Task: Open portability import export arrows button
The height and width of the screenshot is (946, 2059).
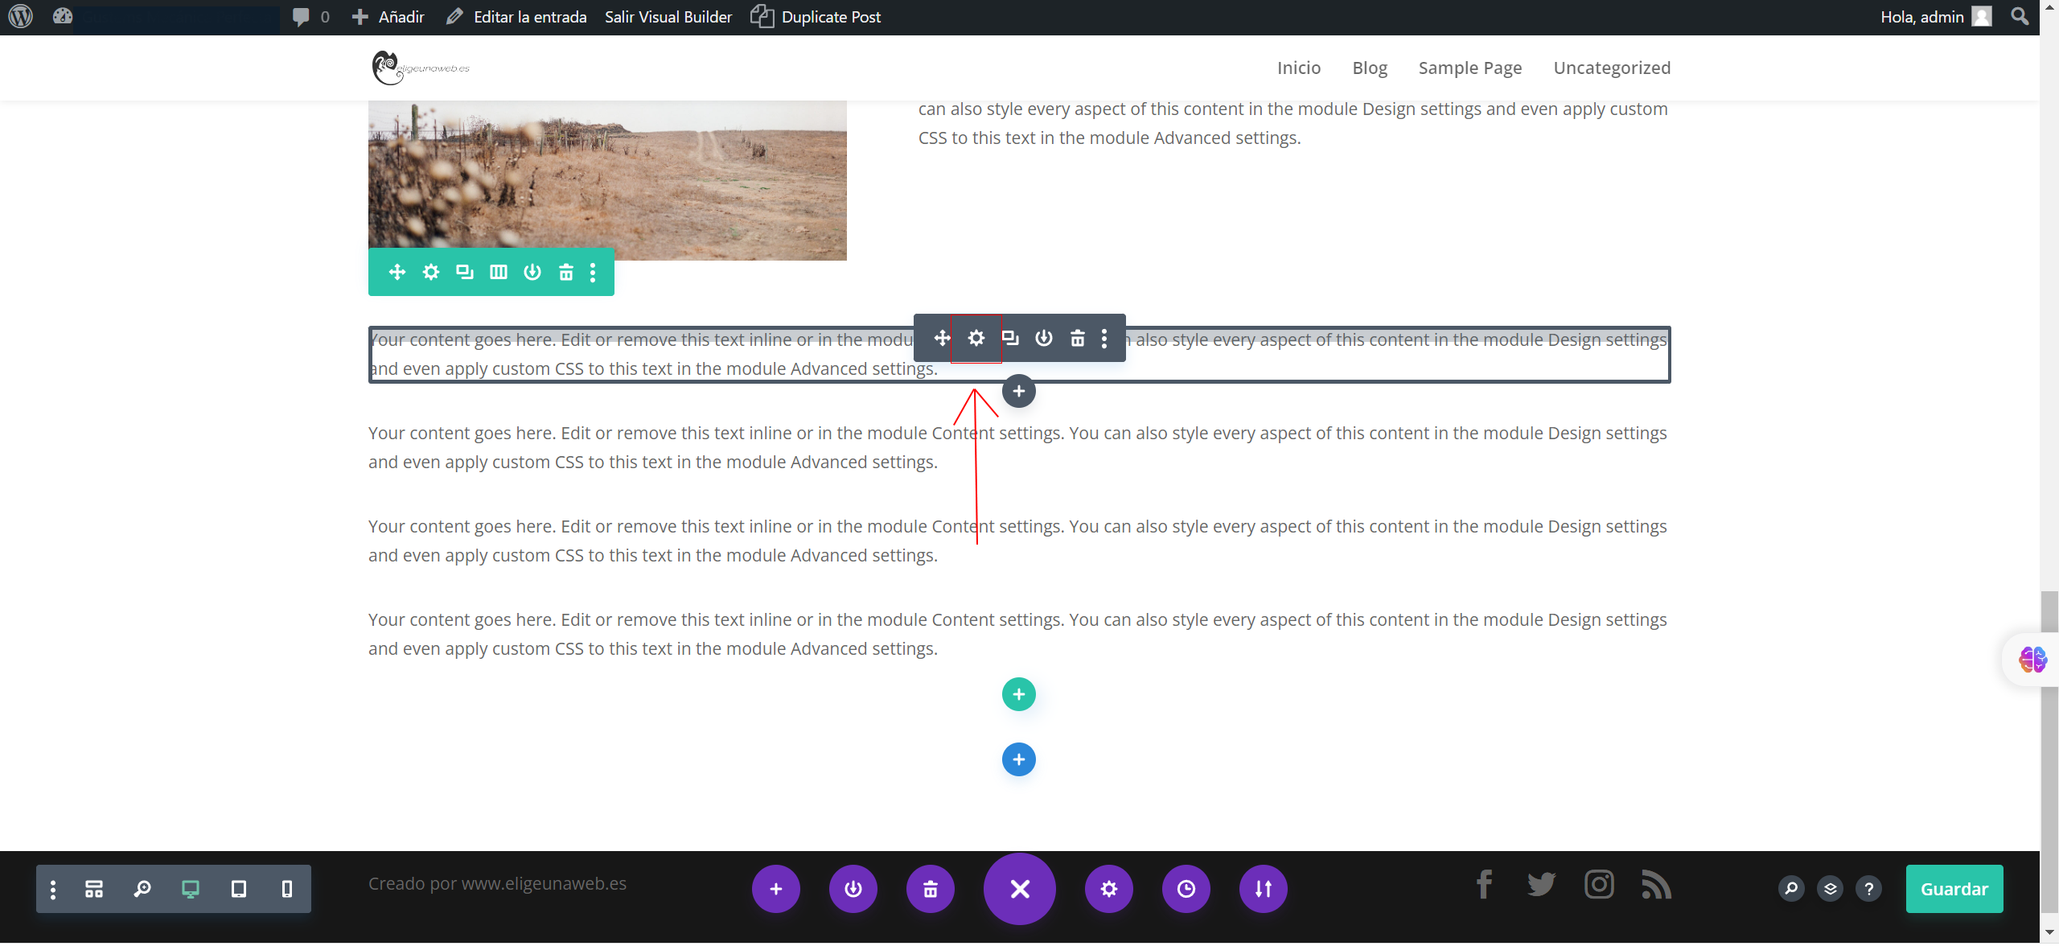Action: (1263, 889)
